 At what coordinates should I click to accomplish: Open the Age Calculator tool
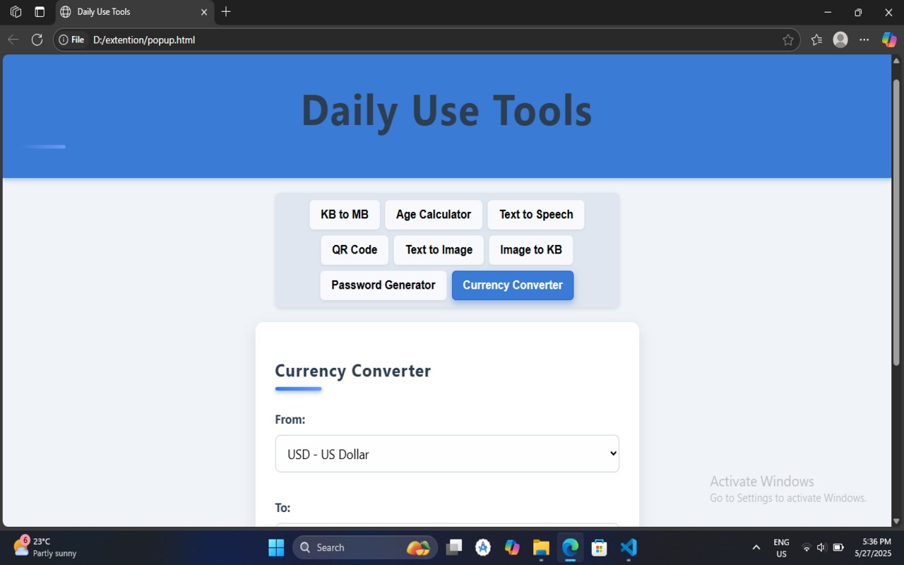click(433, 214)
